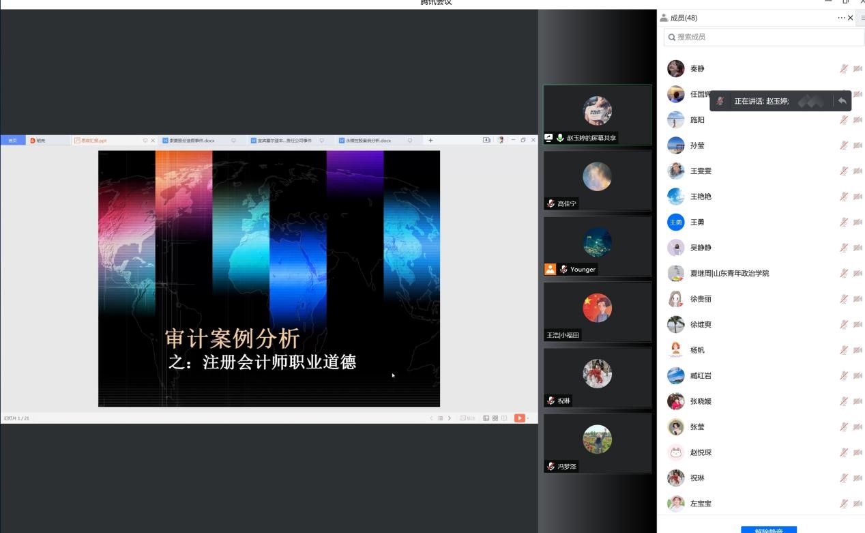Image resolution: width=865 pixels, height=533 pixels.
Task: Switch to the 稻壳 tab
Action: [41, 141]
